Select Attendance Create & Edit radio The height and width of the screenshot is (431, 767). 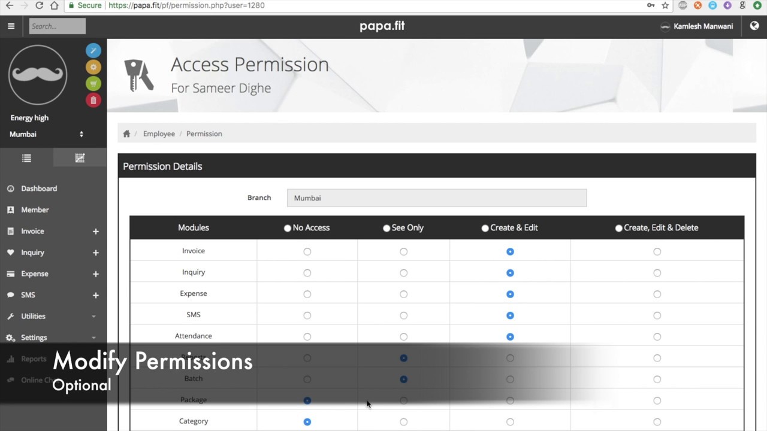[510, 336]
